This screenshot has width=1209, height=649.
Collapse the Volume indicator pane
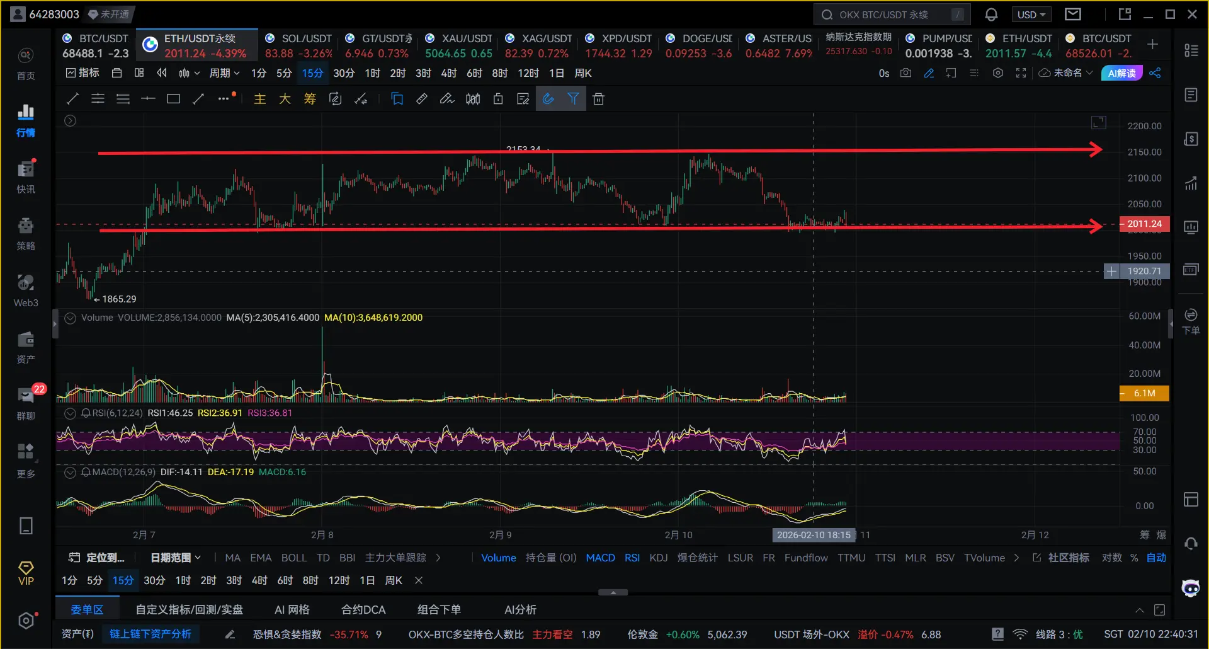[71, 318]
